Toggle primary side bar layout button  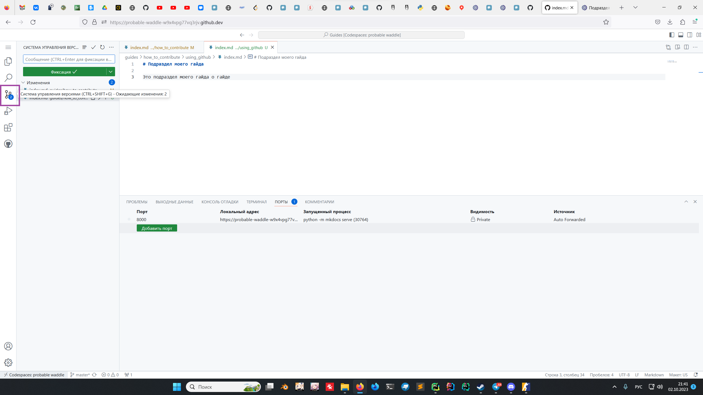pos(672,35)
